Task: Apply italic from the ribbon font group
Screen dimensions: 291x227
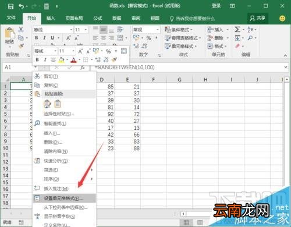Action: (44, 38)
